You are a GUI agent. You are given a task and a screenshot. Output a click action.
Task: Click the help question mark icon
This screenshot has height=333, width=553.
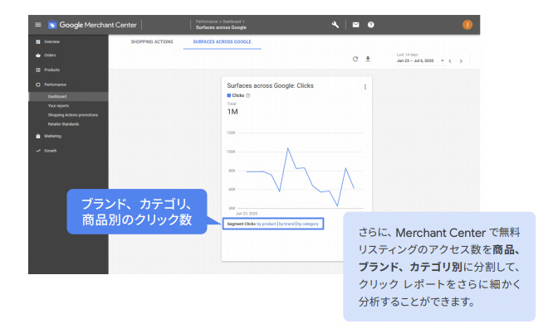tap(370, 25)
